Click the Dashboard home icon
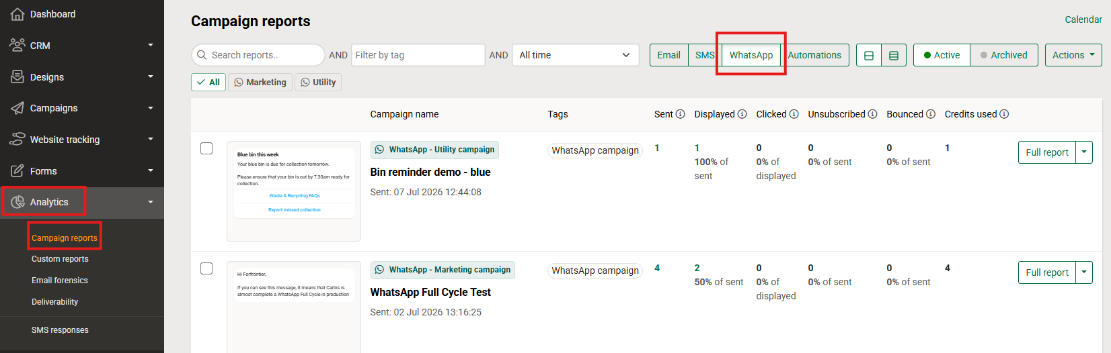Viewport: 1111px width, 353px height. pyautogui.click(x=17, y=13)
